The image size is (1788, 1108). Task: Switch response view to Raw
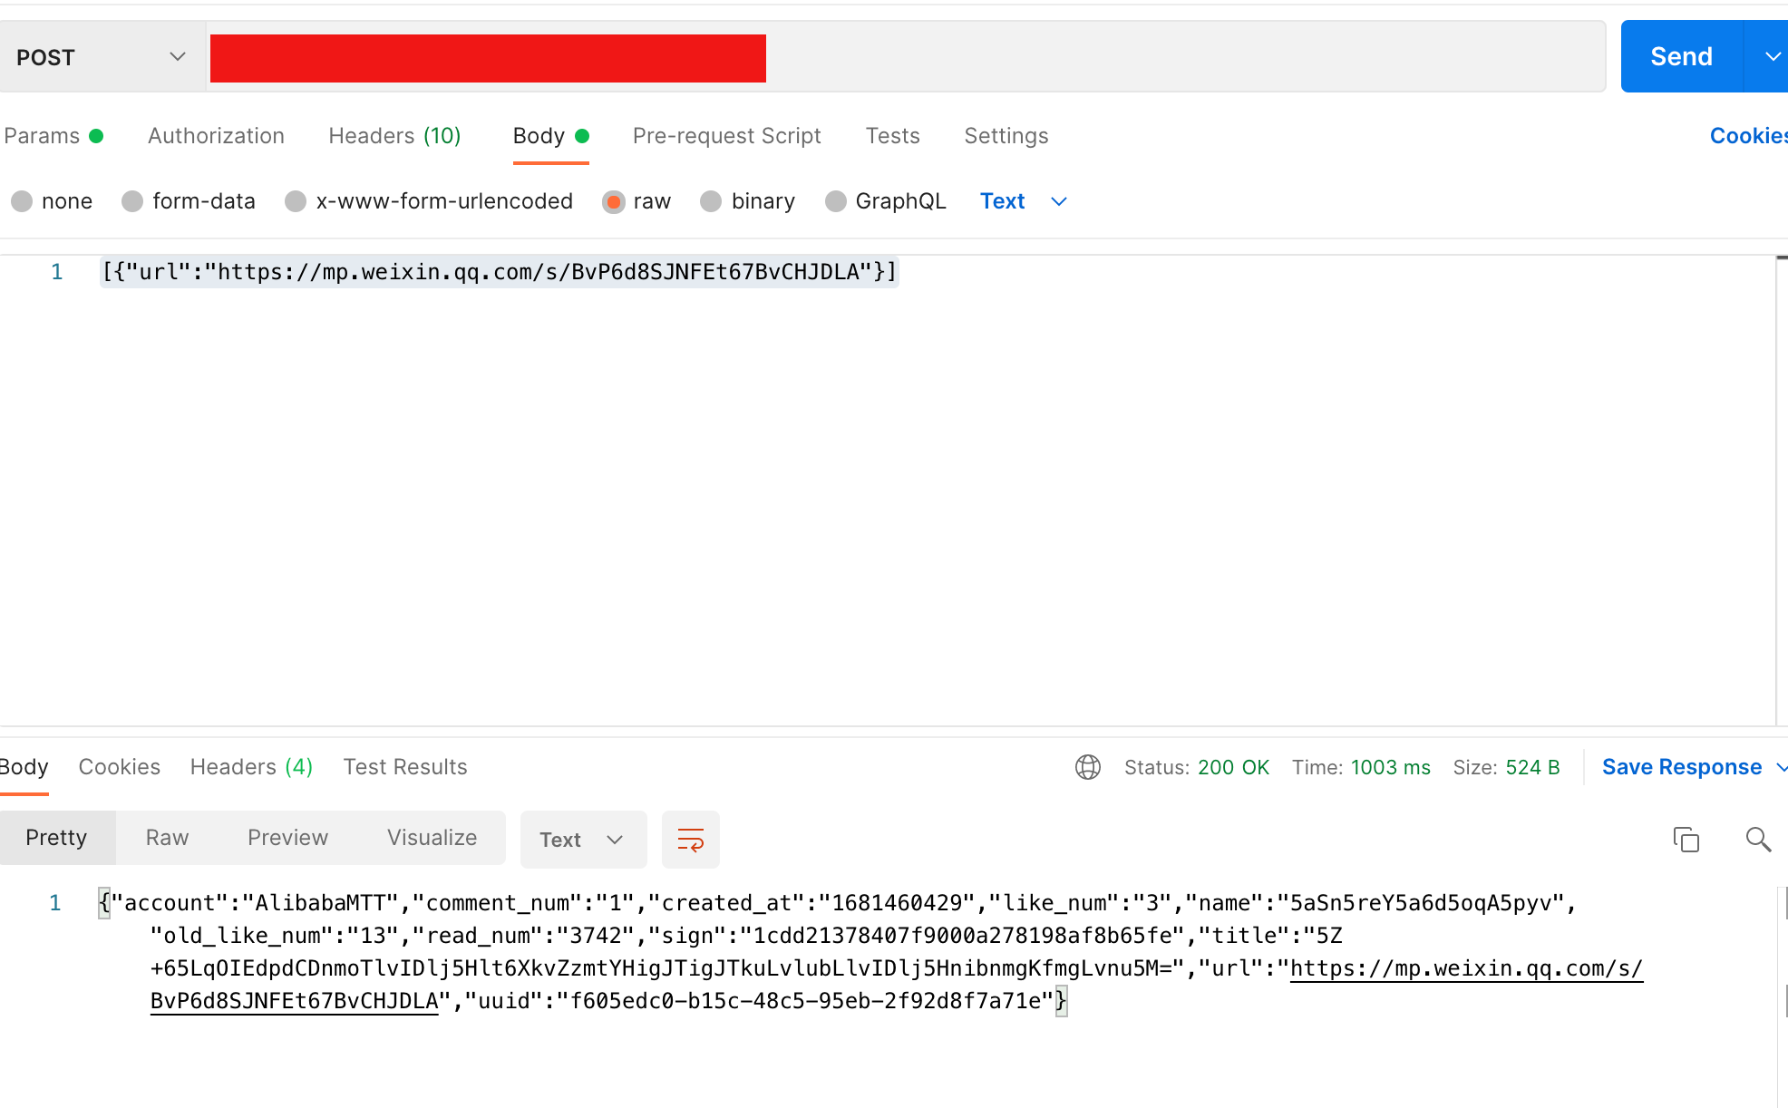click(167, 838)
